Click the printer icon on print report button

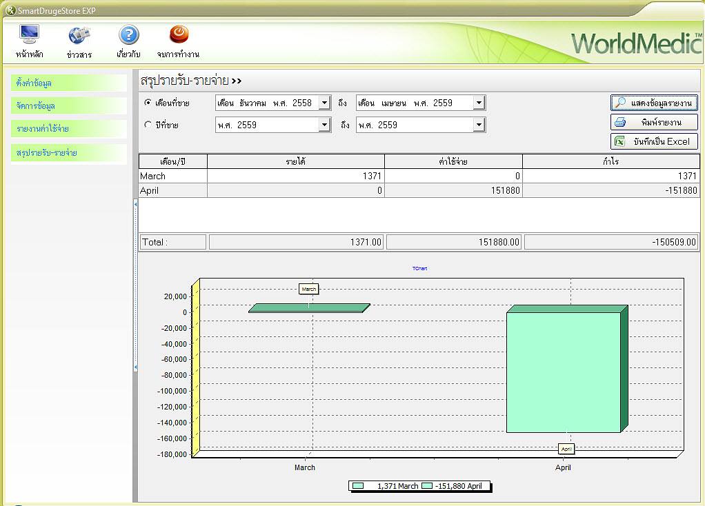620,122
